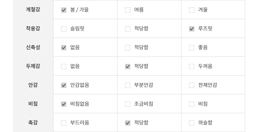258x132 pixels.
Task: Check 비침 in the rightmost column
Action: tap(192, 104)
